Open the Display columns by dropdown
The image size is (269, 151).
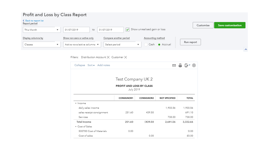[42, 45]
